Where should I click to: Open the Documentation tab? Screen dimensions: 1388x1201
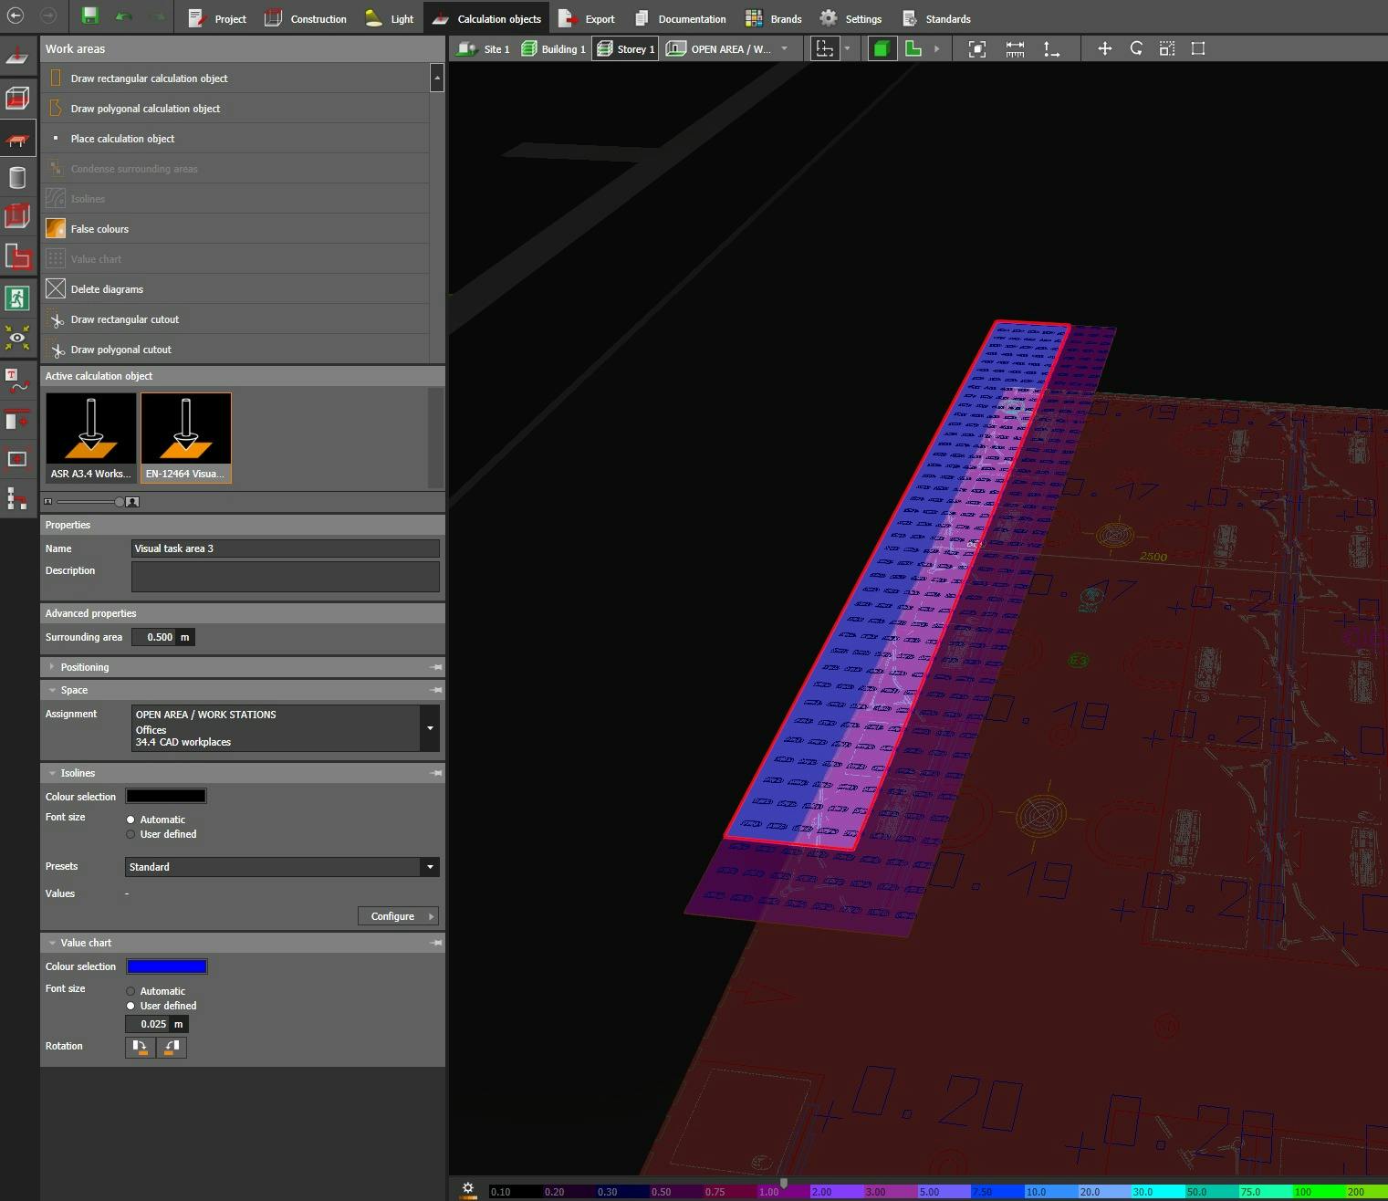pos(681,18)
